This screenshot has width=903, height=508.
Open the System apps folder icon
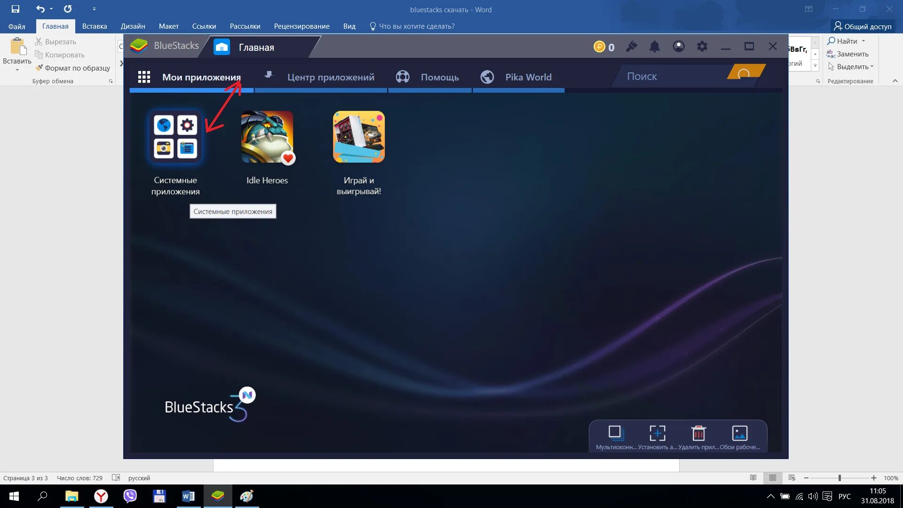coord(175,137)
